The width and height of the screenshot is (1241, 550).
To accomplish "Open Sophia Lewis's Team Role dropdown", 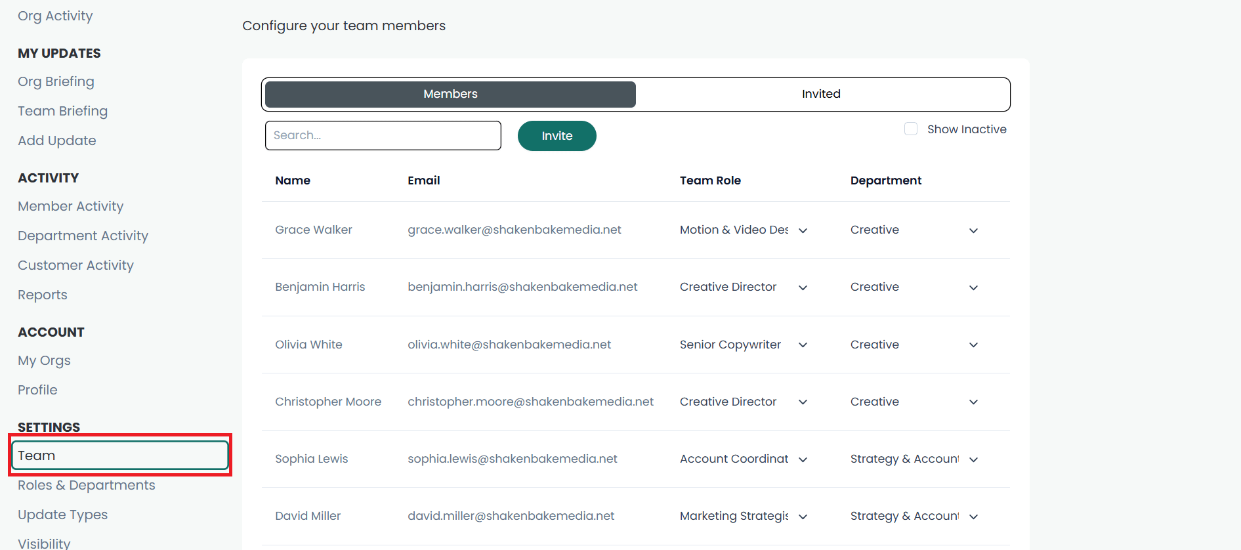I will click(x=744, y=459).
